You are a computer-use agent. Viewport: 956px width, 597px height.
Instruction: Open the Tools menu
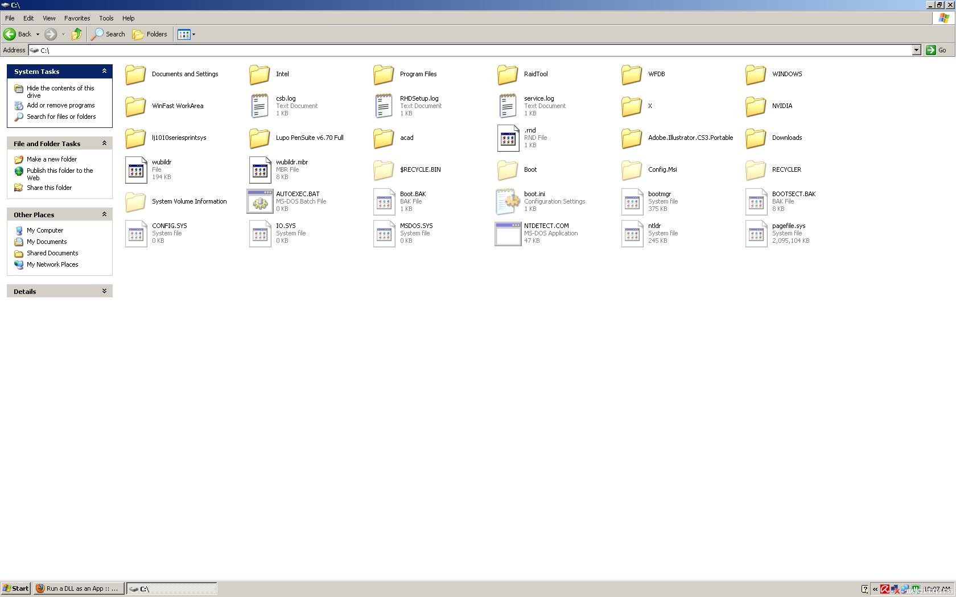click(106, 18)
